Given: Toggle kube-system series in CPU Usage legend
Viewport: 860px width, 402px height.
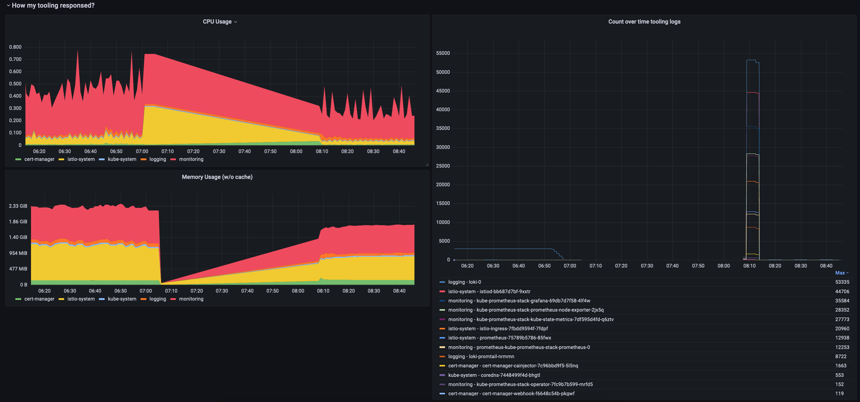Looking at the screenshot, I should [122, 159].
